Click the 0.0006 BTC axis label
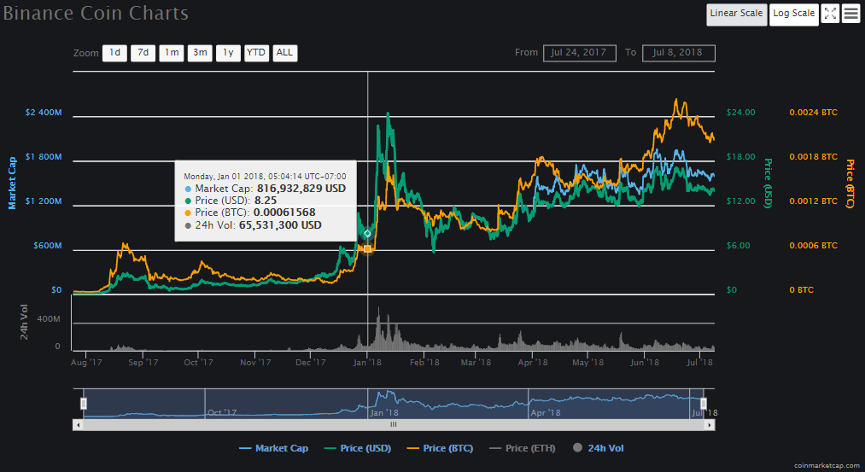Image resolution: width=865 pixels, height=472 pixels. pos(813,246)
